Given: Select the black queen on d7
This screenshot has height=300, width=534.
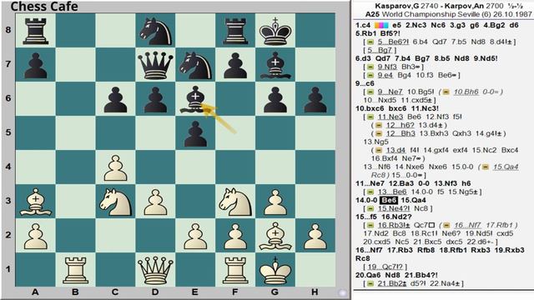Looking at the screenshot, I should click(155, 65).
